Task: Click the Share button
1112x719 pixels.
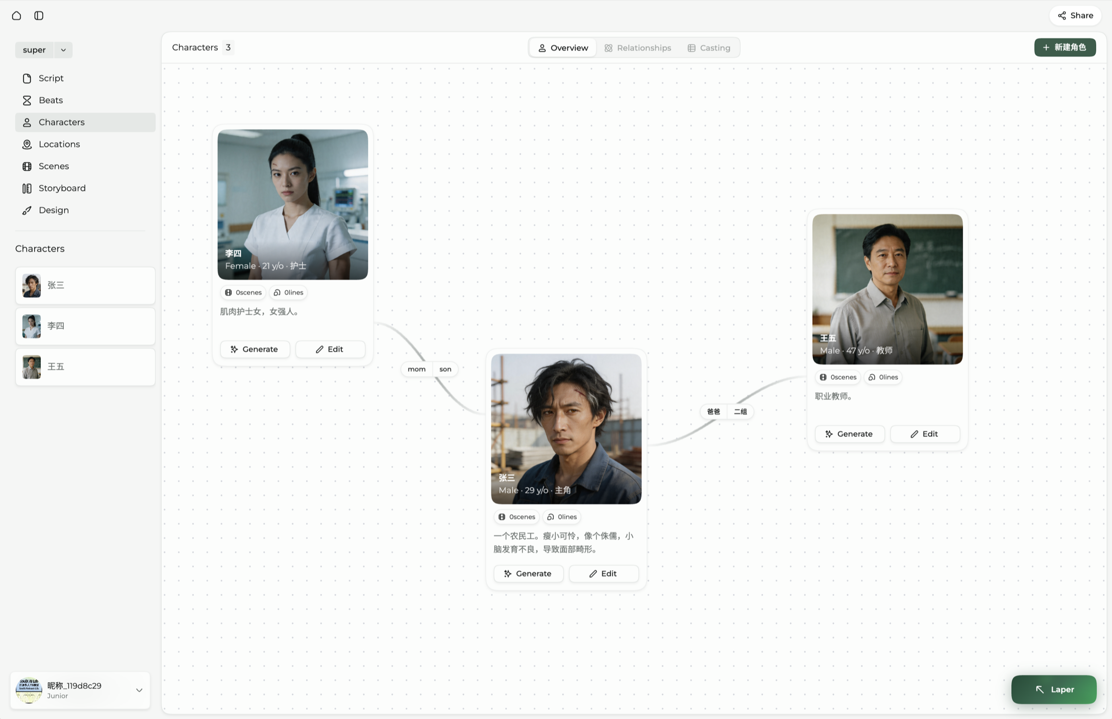Action: click(1075, 15)
